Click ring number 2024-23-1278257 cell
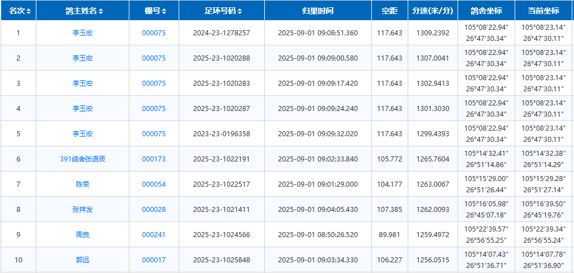574x273 pixels. point(221,33)
